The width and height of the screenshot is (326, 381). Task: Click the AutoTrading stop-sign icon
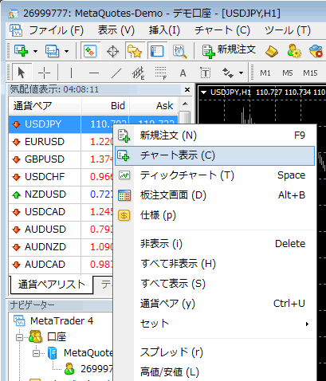316,51
